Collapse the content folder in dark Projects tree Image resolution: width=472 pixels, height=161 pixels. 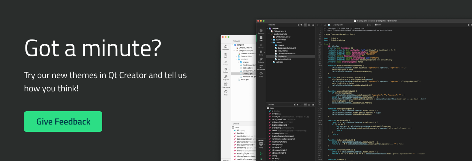coord(271,42)
